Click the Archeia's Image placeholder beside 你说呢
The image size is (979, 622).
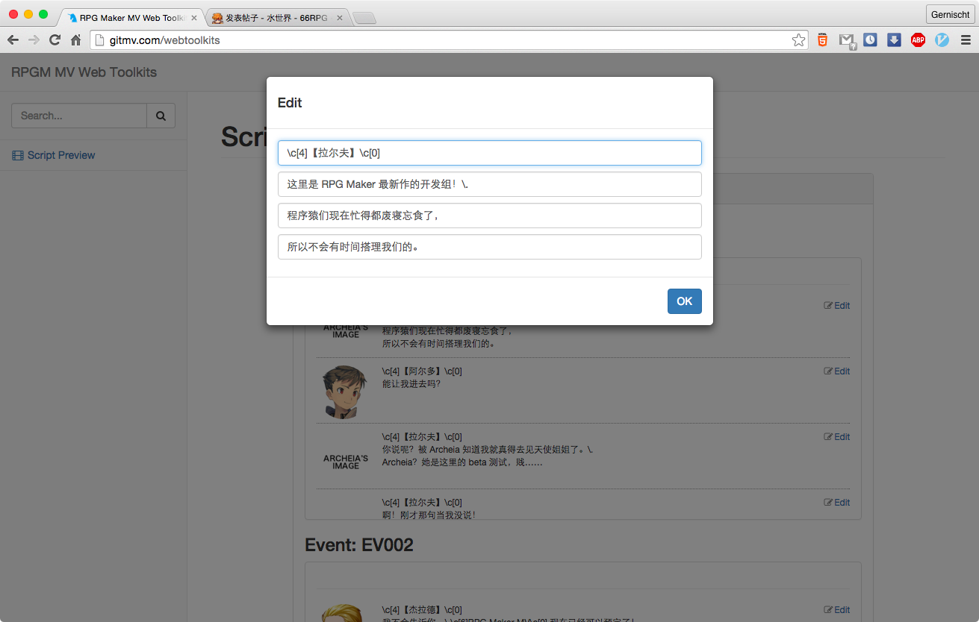(x=346, y=462)
